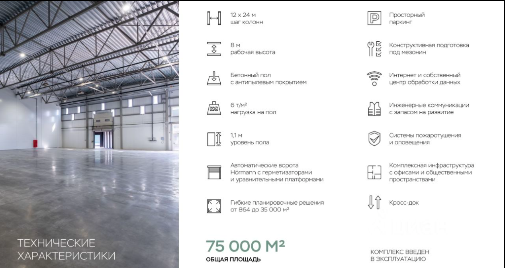Click the concrete floor icon with down arrow
Viewport: 505px width, 268px height.
coord(214,78)
